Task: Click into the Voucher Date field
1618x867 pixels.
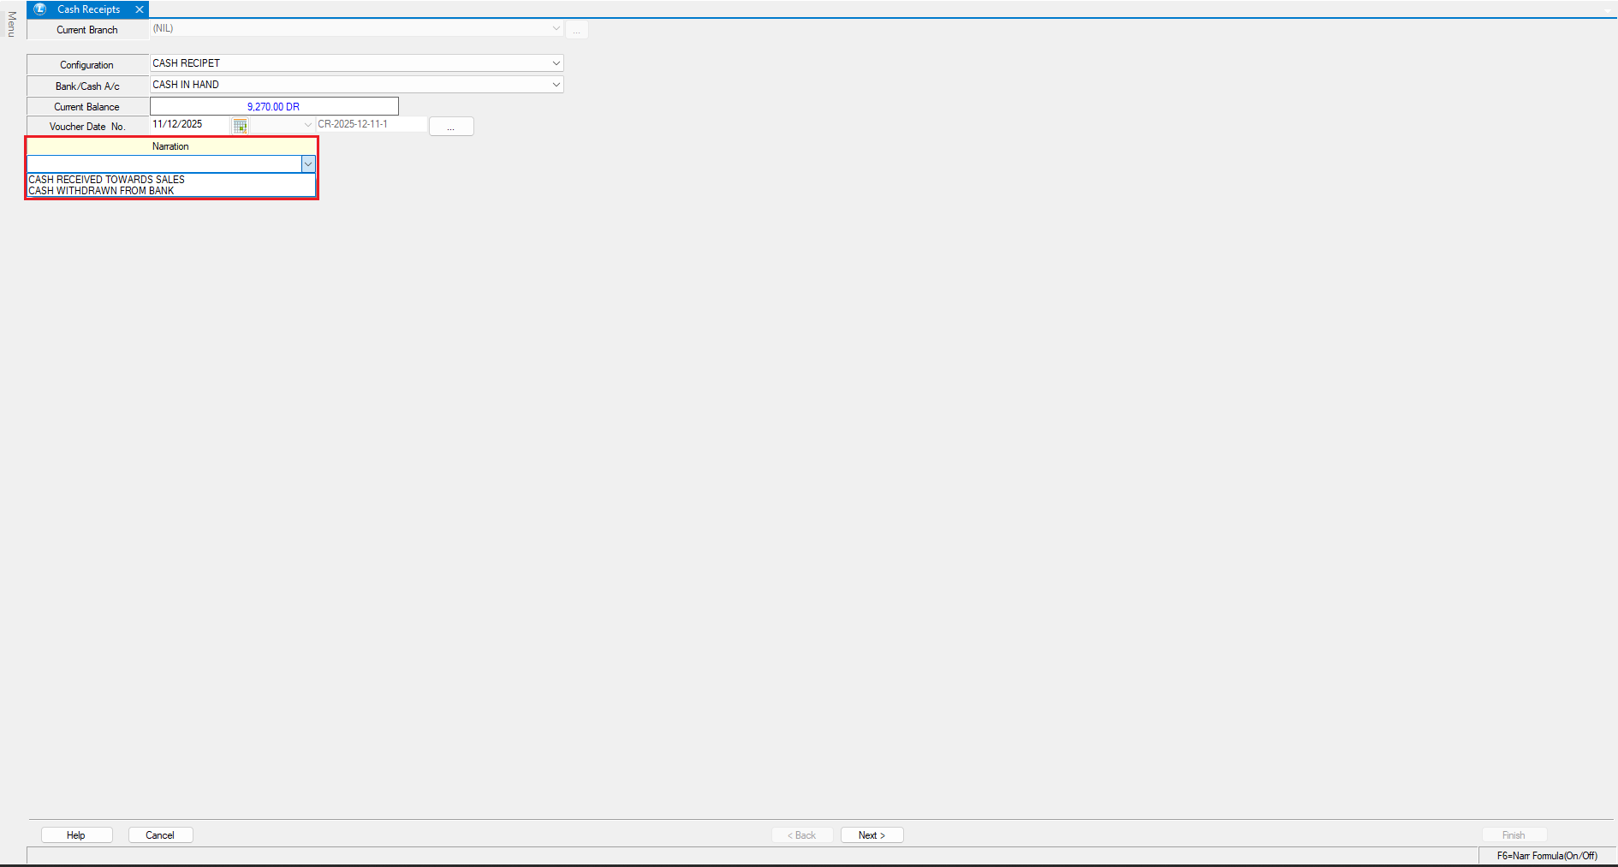Action: [188, 125]
